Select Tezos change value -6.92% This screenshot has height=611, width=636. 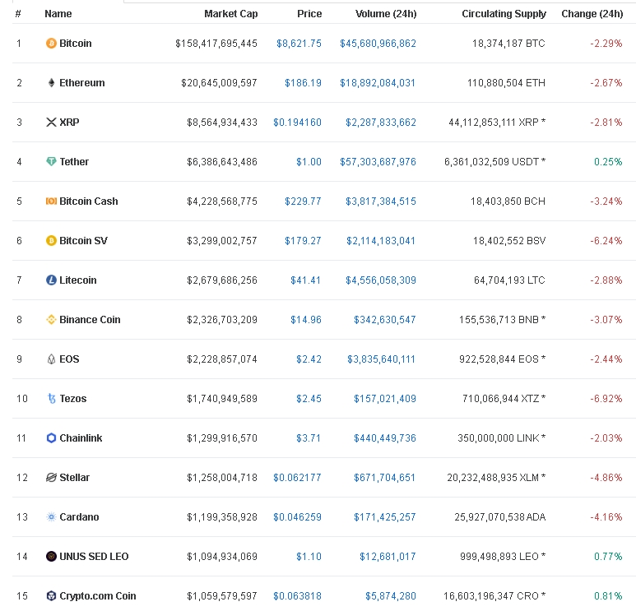[606, 399]
